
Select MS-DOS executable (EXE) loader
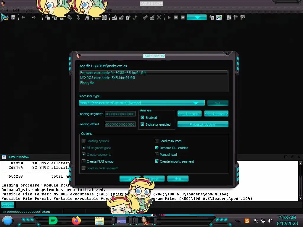(x=154, y=78)
